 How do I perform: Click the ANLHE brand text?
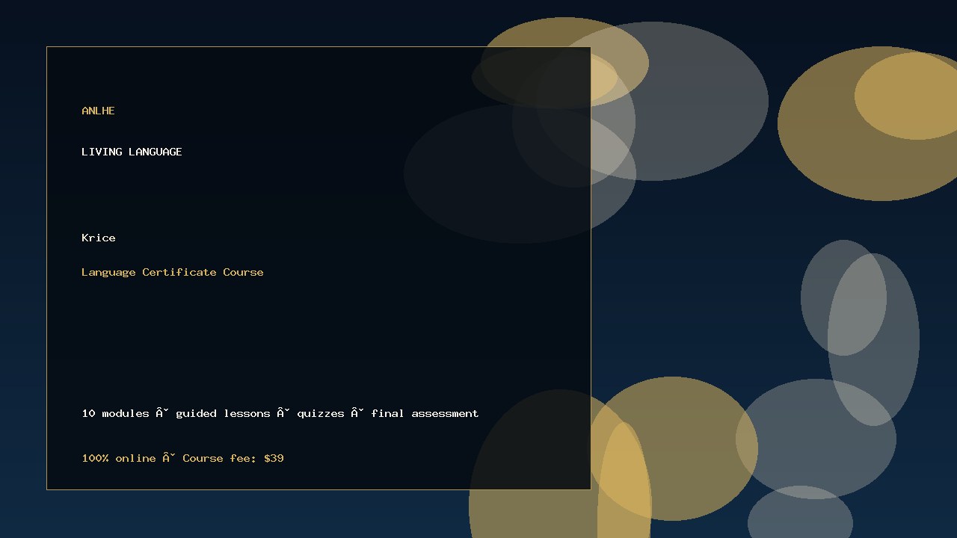[98, 111]
